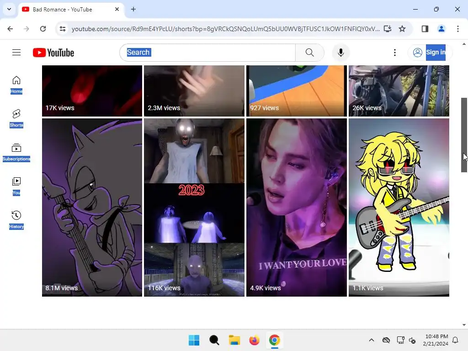The height and width of the screenshot is (351, 468).
Task: Show hidden system tray icons
Action: coord(371,340)
